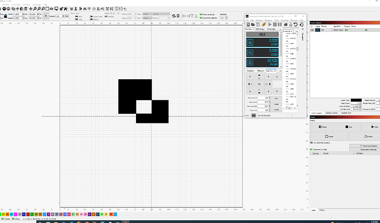Screen dimensions: 380x223
Task: Jog Y+ with the up arrow button
Action: pos(259,77)
